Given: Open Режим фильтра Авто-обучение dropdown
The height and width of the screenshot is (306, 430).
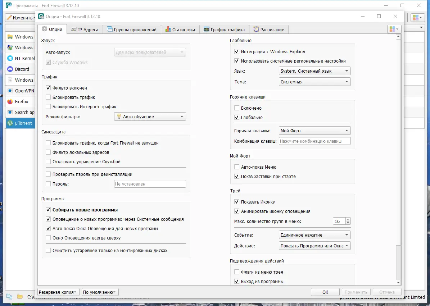Looking at the screenshot, I should (150, 117).
